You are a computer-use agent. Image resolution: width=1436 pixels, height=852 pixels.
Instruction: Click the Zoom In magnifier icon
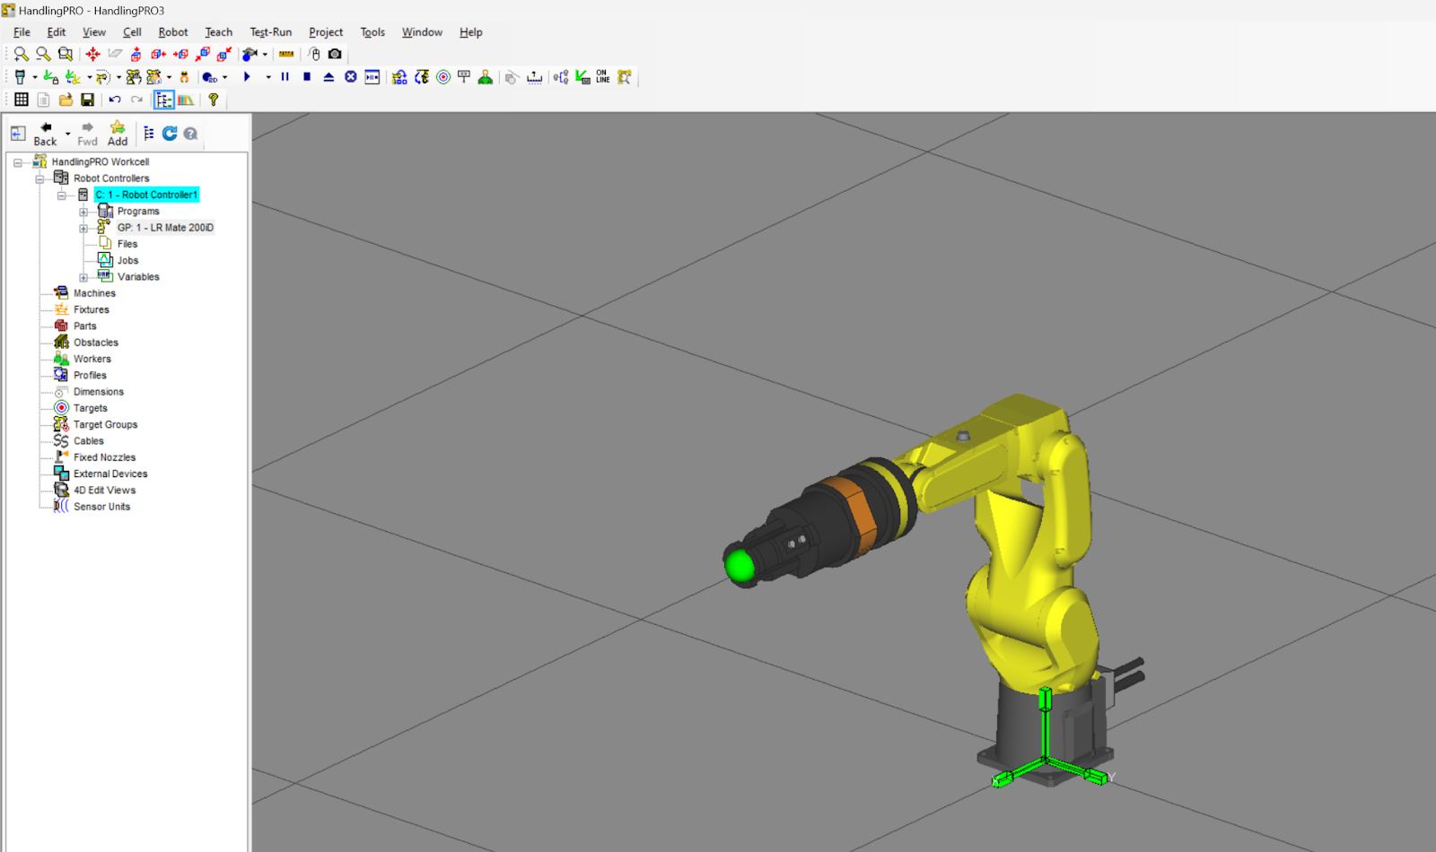(x=21, y=54)
